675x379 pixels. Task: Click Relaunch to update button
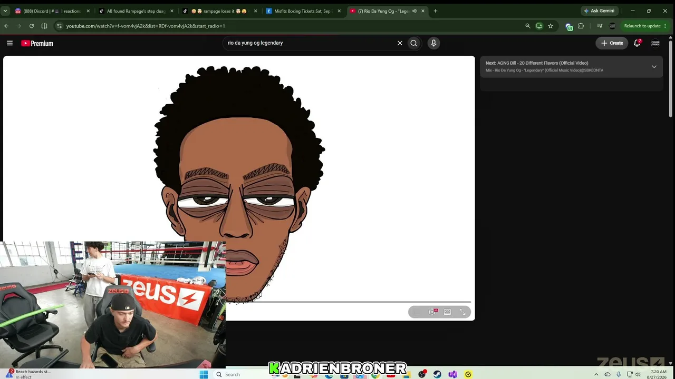[642, 26]
